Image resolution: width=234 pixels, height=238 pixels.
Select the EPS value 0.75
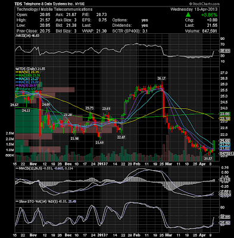click(102, 20)
